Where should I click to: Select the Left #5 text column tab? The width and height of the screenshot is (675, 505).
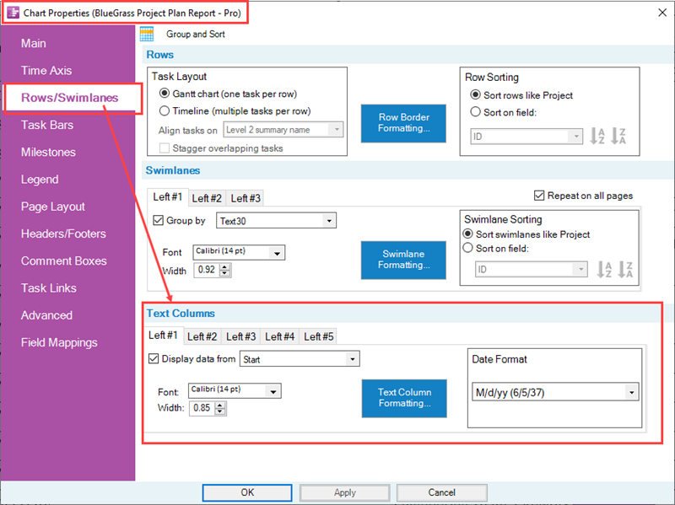(x=317, y=336)
